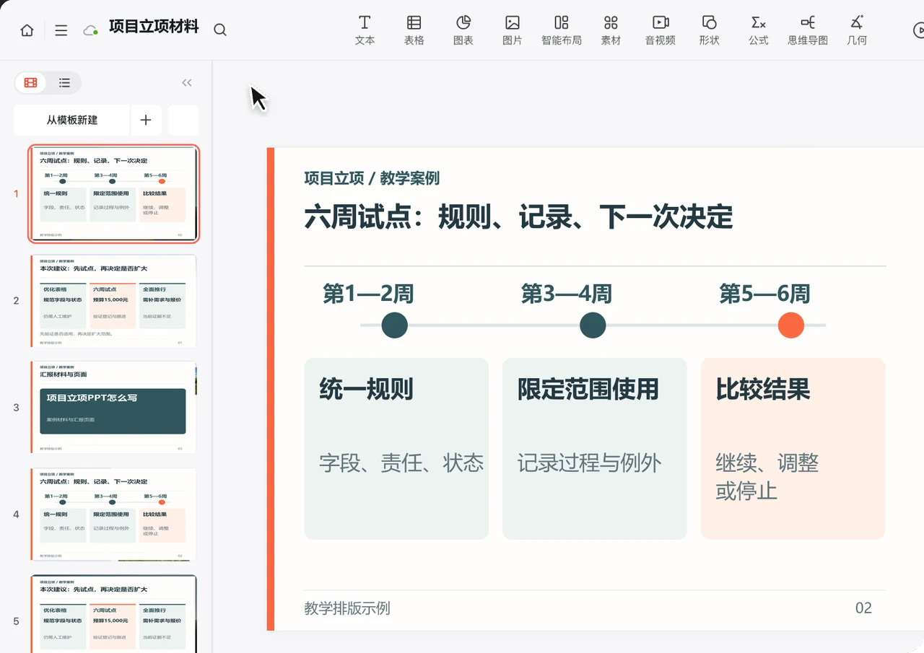Click the 统一规则 card title
The image size is (924, 653).
[x=367, y=390]
